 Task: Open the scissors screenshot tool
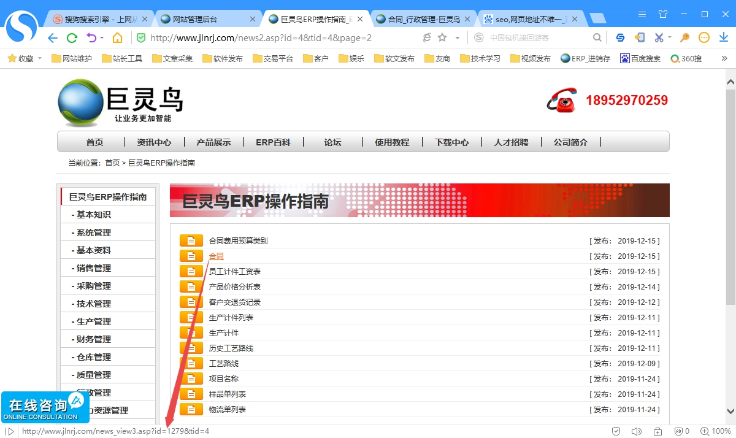(659, 38)
